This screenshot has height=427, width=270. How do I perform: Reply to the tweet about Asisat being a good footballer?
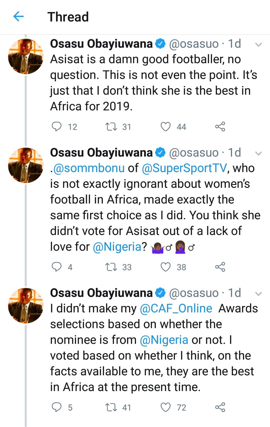(x=56, y=127)
